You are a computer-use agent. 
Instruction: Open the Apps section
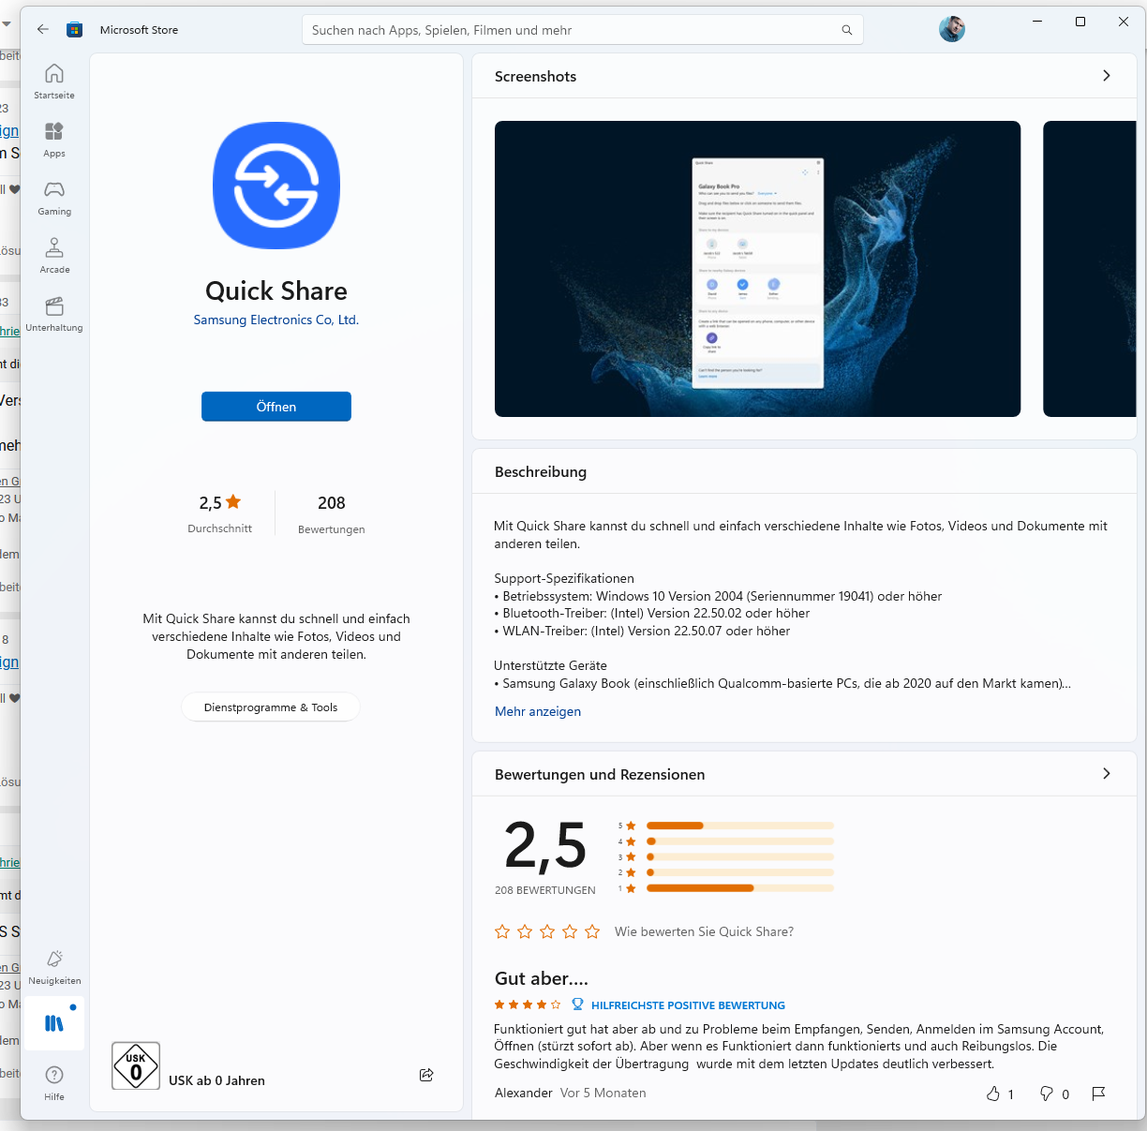(54, 140)
